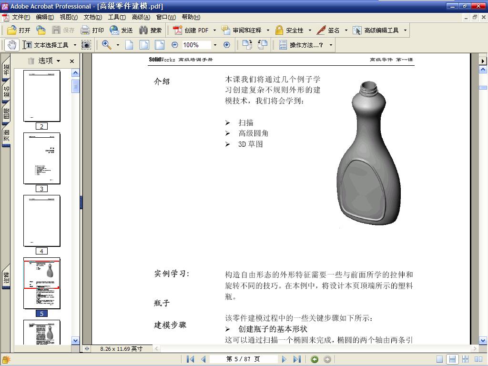Click the rotate counterclockwise icon

coord(263,45)
